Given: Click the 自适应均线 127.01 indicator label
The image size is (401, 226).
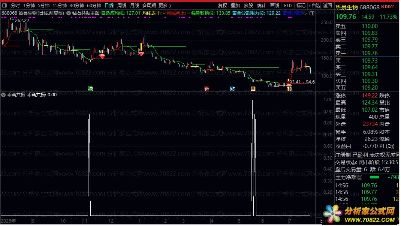Looking at the screenshot, I should [x=121, y=13].
